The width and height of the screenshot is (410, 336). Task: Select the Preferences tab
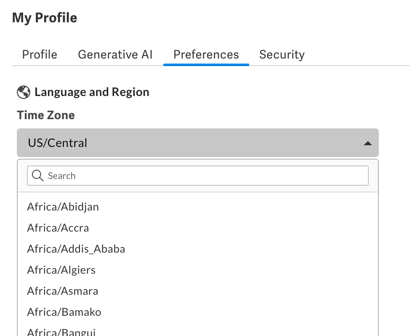[206, 54]
